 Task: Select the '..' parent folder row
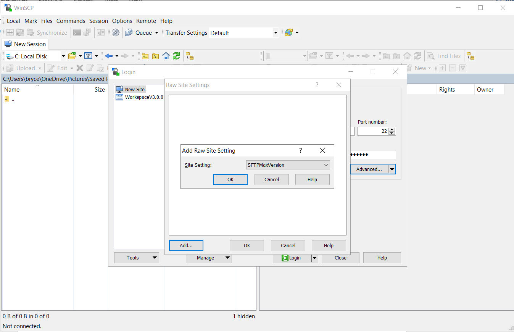click(10, 99)
